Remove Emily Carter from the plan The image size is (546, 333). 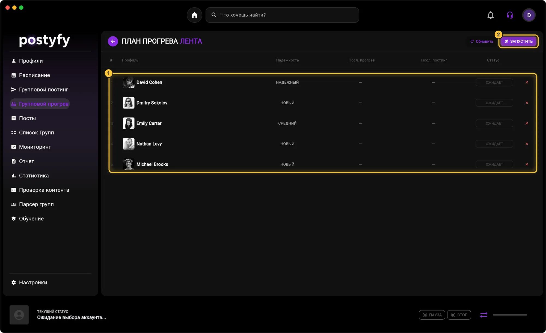click(x=527, y=123)
